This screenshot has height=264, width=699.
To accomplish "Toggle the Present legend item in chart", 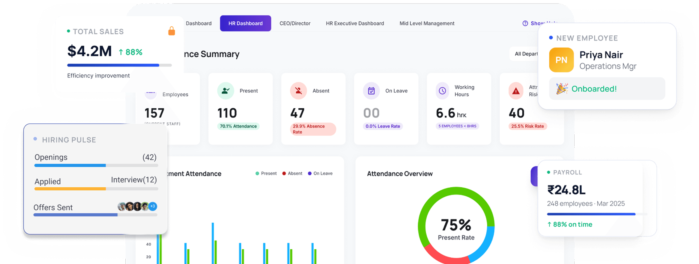I will pyautogui.click(x=266, y=173).
